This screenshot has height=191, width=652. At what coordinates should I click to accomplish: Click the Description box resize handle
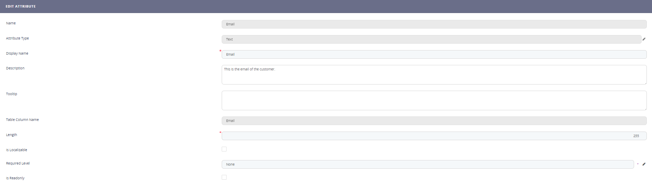[645, 83]
